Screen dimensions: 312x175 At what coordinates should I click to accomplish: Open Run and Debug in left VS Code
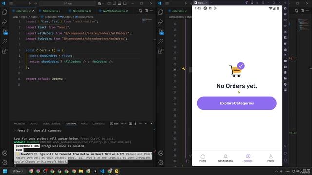[x=5, y=22]
